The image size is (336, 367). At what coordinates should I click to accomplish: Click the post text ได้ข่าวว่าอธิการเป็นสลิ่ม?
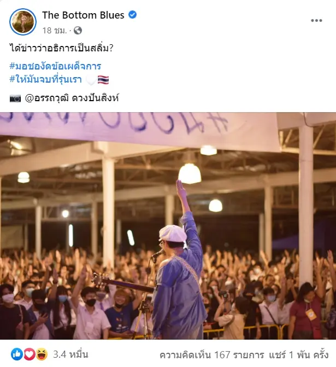click(x=62, y=48)
